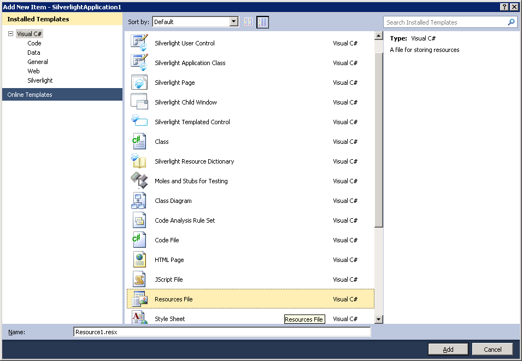
Task: Collapse the Visual C# tree node
Action: pyautogui.click(x=10, y=33)
